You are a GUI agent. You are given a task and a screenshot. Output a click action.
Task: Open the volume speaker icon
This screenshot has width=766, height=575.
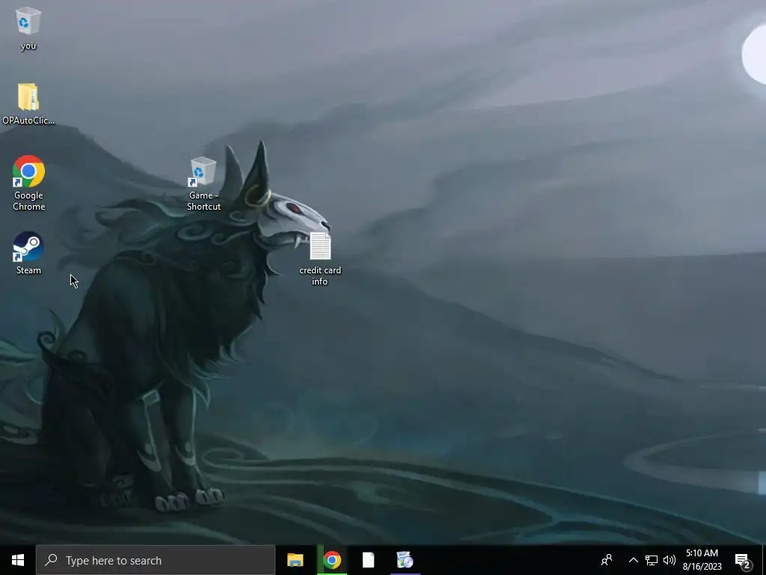pos(670,560)
